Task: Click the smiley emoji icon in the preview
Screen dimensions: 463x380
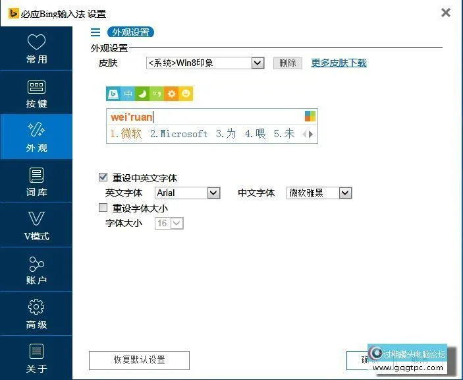Action: [186, 94]
